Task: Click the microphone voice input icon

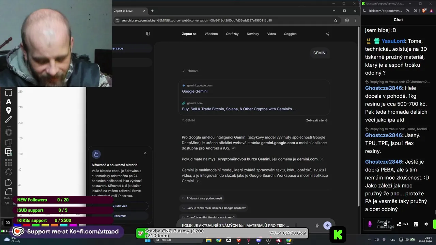Action: (317, 225)
